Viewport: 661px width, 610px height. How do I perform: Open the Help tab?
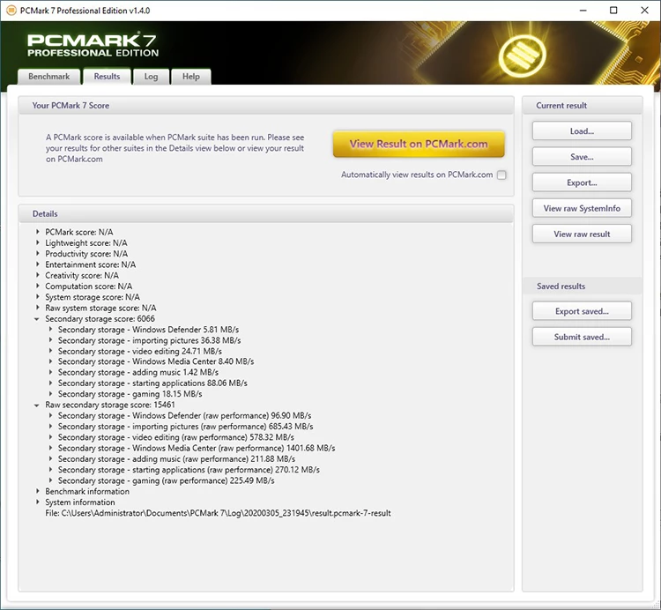(191, 77)
